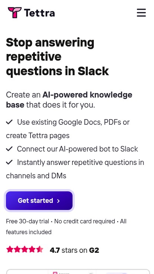Select the fourth pink rating star
This screenshot has width=154, height=274.
[32, 249]
